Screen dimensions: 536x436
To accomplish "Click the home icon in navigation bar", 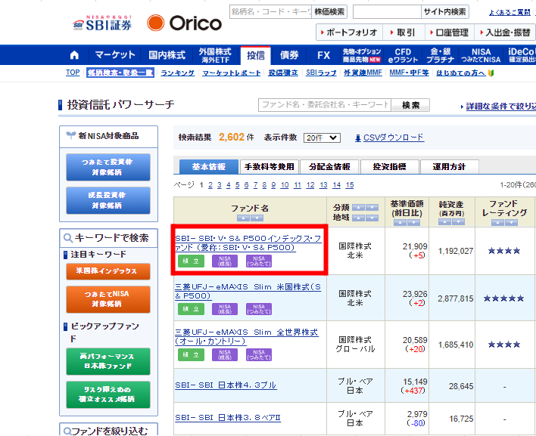I will tap(74, 55).
